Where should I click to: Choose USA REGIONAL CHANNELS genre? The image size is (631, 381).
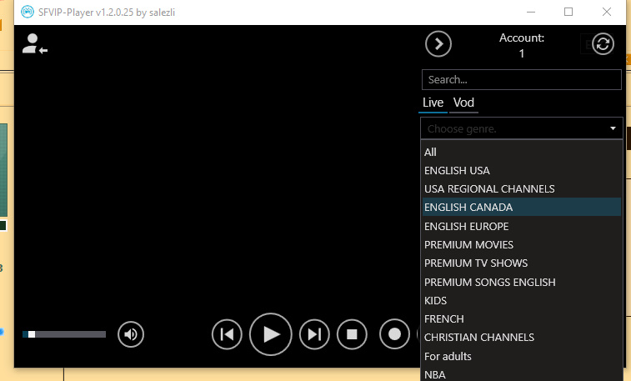522,189
